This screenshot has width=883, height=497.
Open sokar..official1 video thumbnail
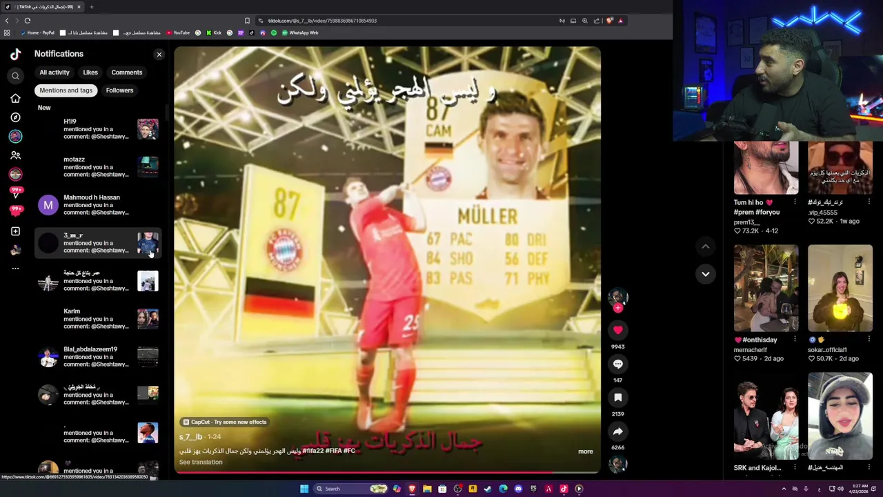pos(840,288)
